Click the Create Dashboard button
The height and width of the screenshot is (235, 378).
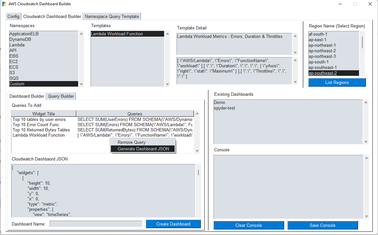[173, 224]
